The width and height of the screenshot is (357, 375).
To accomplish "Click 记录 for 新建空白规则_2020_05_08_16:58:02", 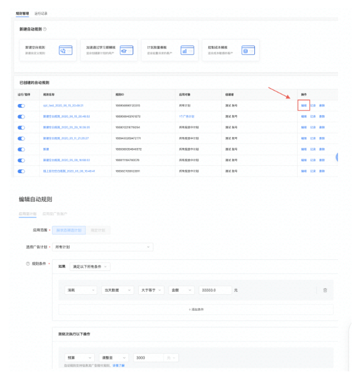I will click(x=313, y=160).
